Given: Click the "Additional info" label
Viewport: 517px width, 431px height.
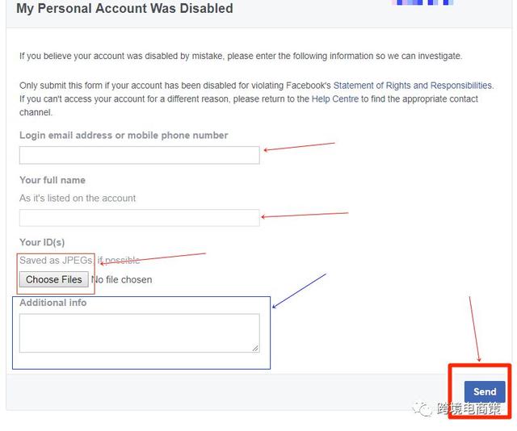Looking at the screenshot, I should click(x=53, y=303).
